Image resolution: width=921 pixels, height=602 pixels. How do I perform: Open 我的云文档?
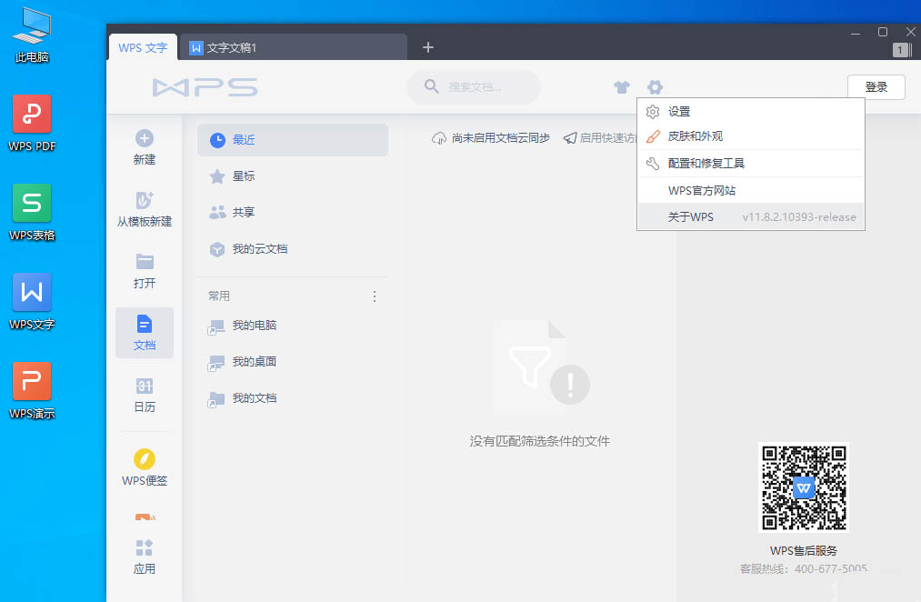click(293, 249)
